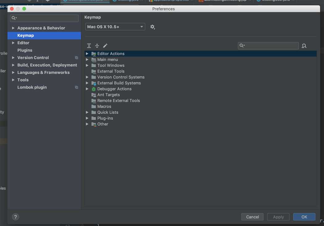This screenshot has width=324, height=226.
Task: Click Find Actions by Shortcut icon
Action: click(x=304, y=46)
